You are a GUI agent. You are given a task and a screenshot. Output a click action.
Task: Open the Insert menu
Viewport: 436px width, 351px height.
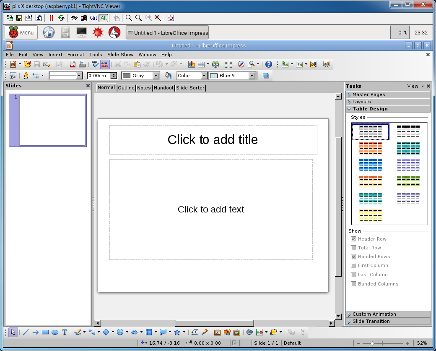(x=55, y=55)
